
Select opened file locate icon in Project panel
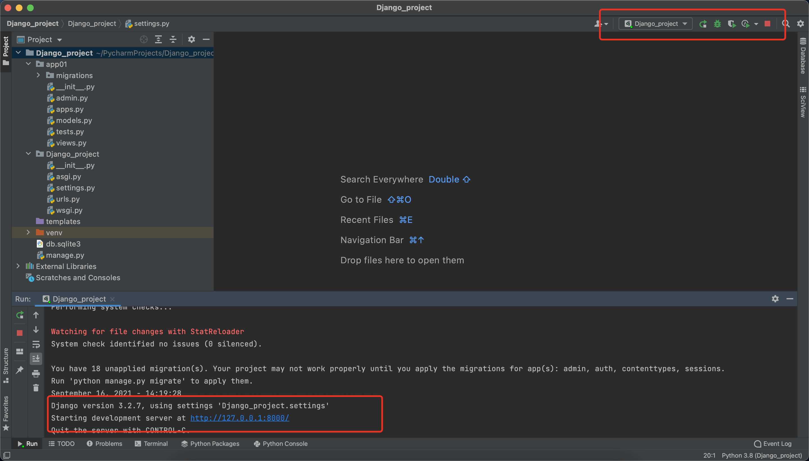[144, 39]
